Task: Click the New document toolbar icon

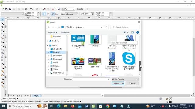Action: click(x=3, y=9)
